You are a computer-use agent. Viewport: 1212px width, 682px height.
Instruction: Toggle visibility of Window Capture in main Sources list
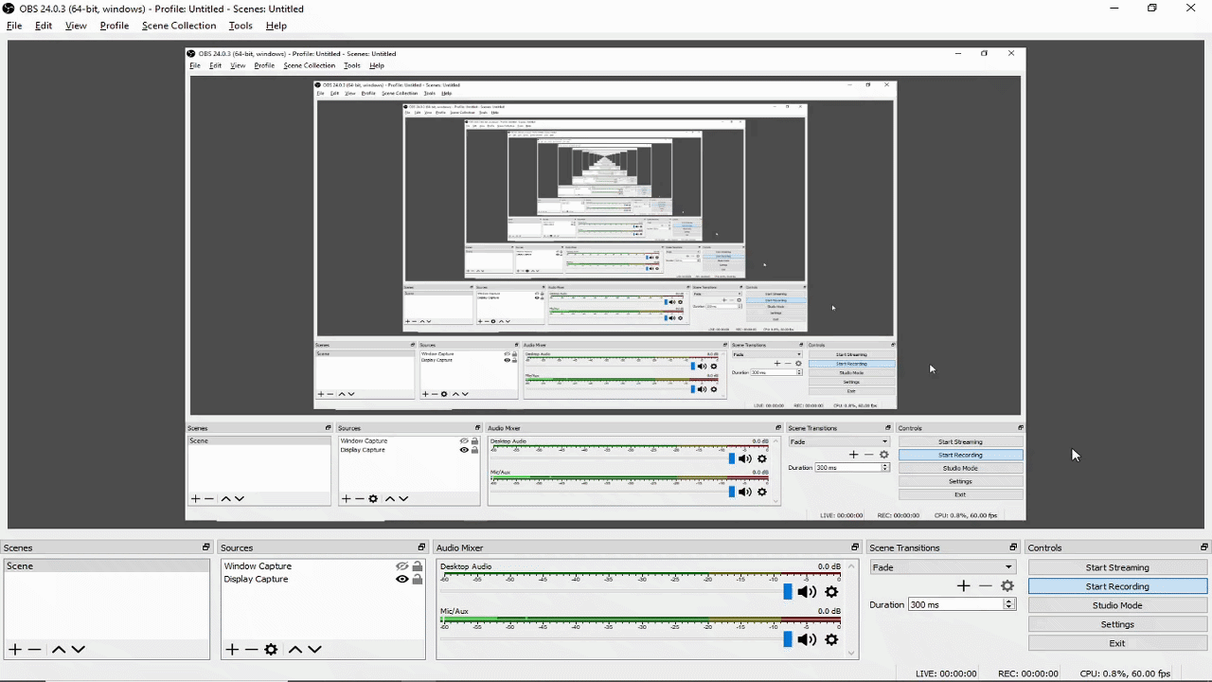tap(402, 566)
